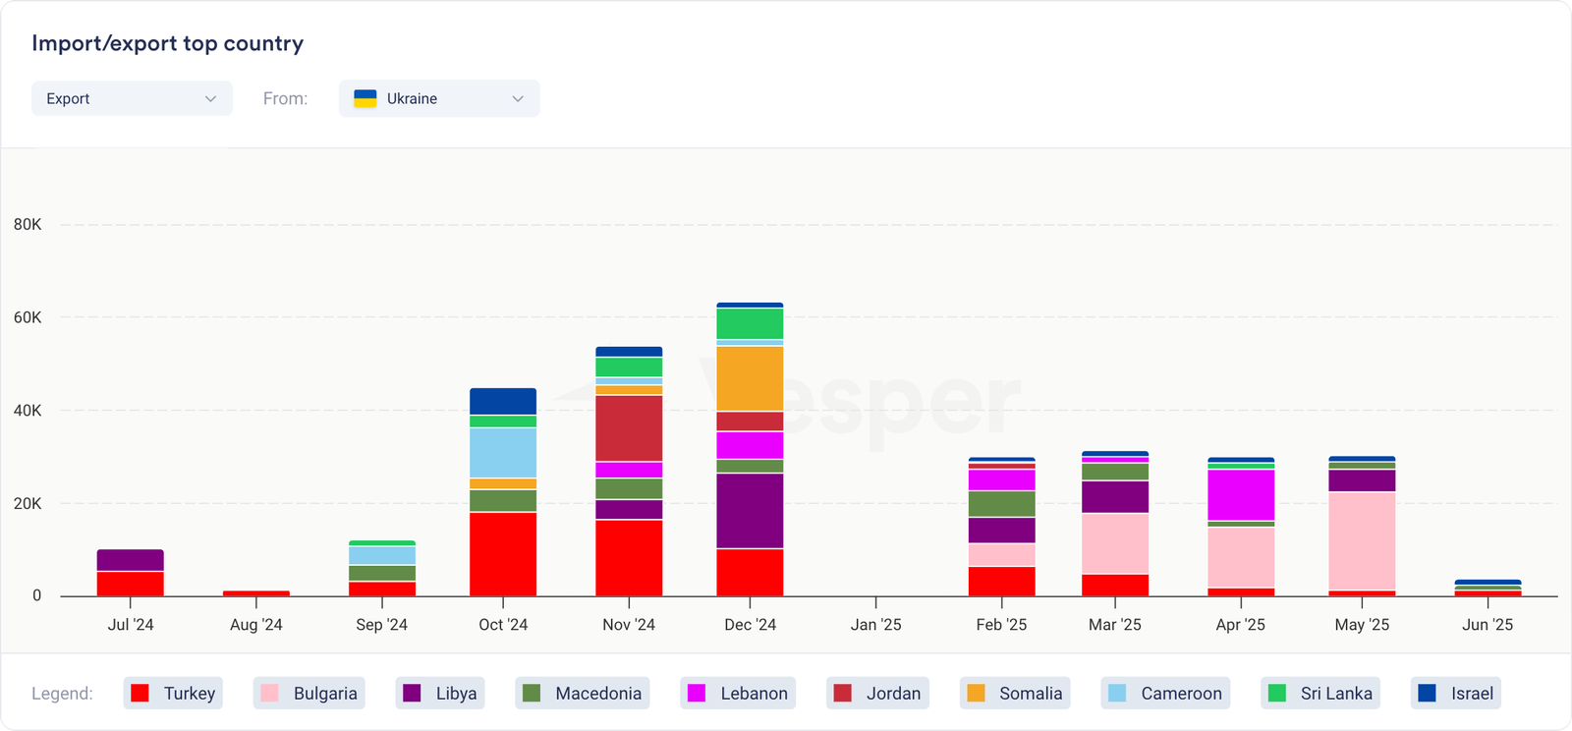Click the Cameroon light blue legend square
The width and height of the screenshot is (1572, 731).
(1117, 693)
